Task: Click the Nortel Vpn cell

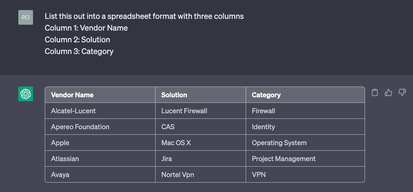Action: tap(201, 175)
